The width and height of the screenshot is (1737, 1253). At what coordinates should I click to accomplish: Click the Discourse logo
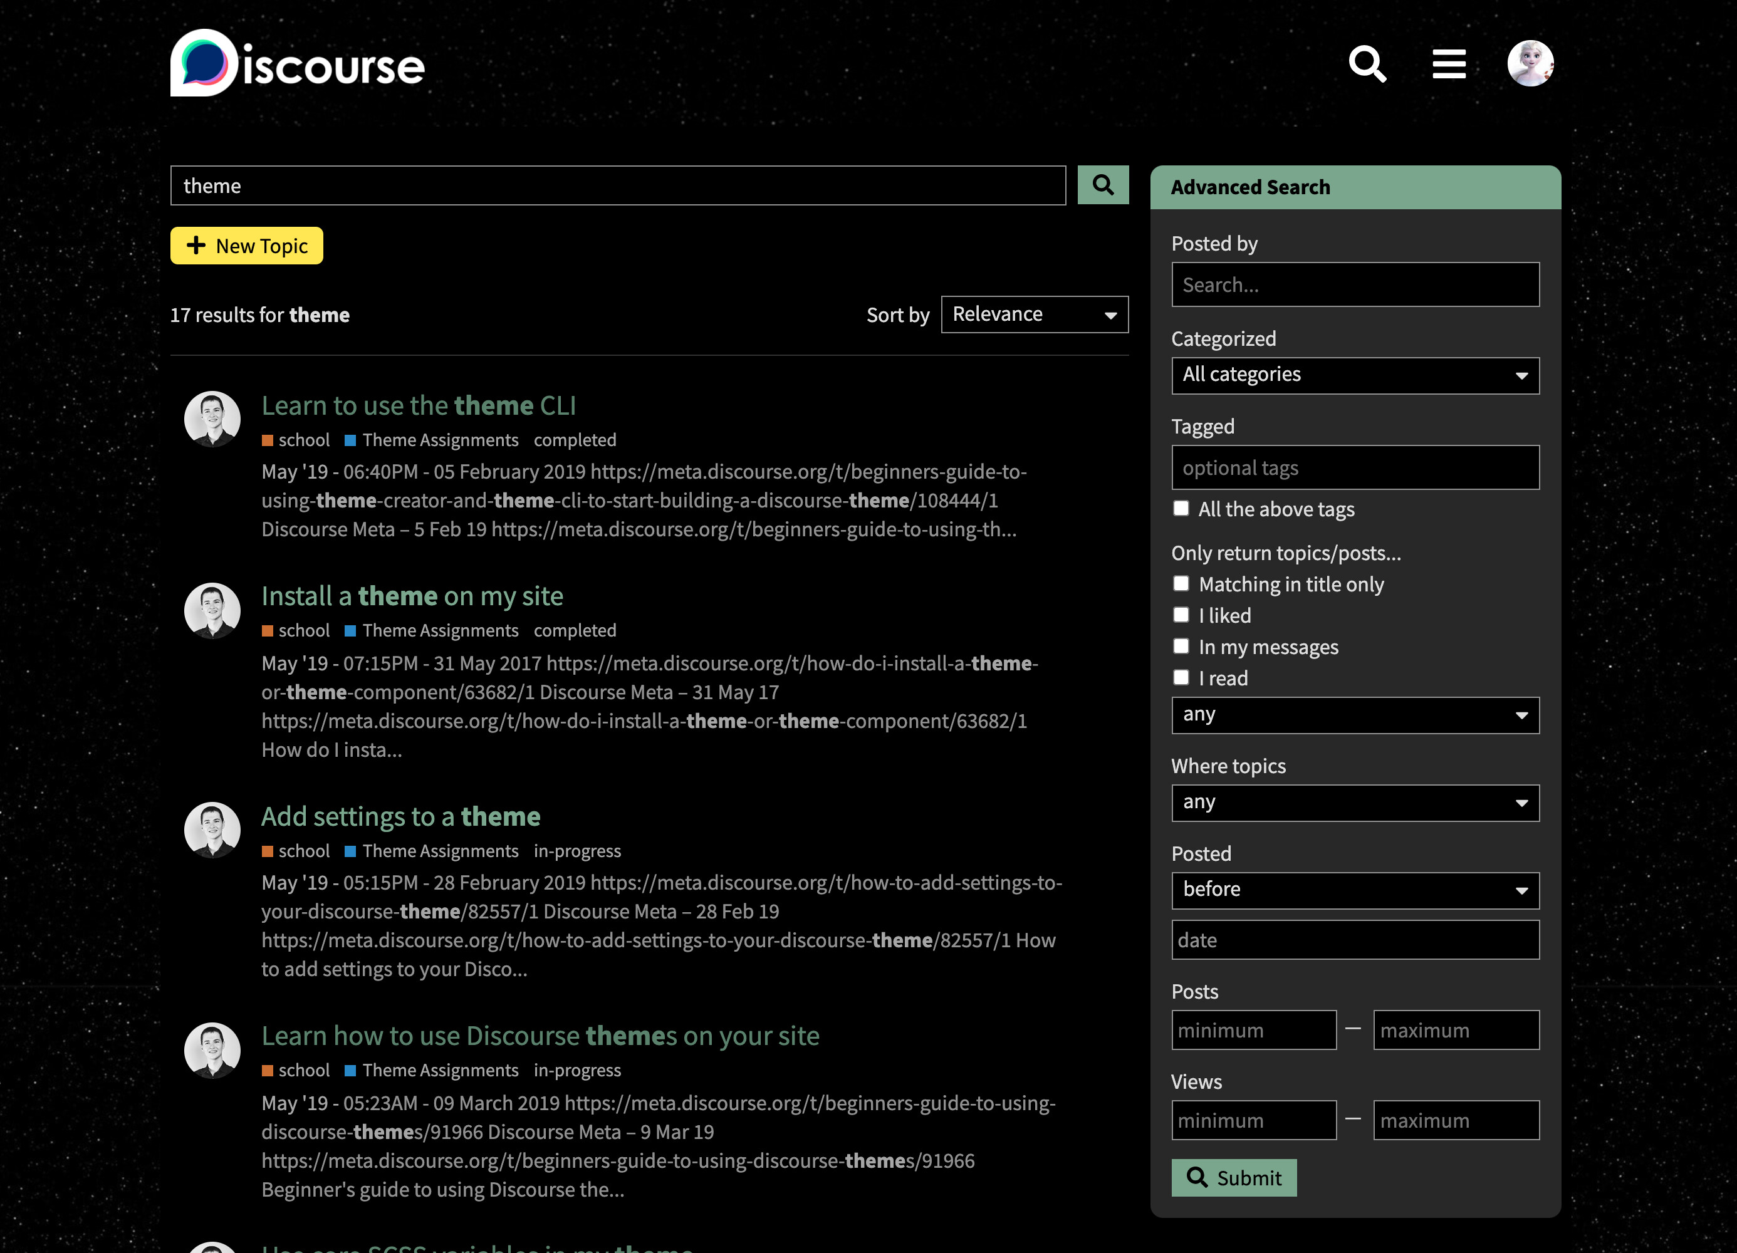coord(297,65)
